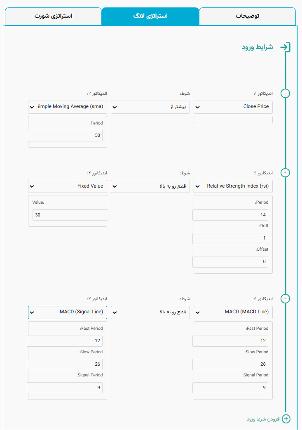Open the MACD (Signal Line) dropdown
The height and width of the screenshot is (430, 302).
point(68,312)
